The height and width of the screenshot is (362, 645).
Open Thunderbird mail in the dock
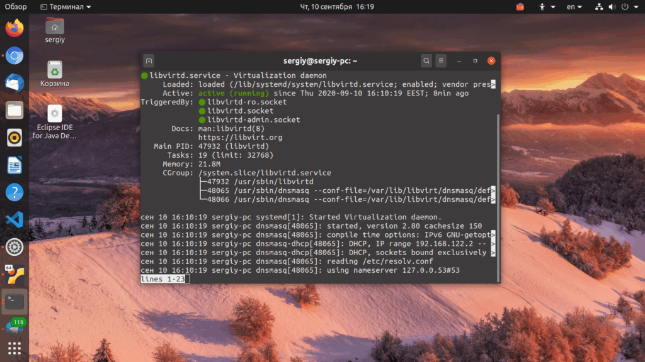[x=14, y=83]
